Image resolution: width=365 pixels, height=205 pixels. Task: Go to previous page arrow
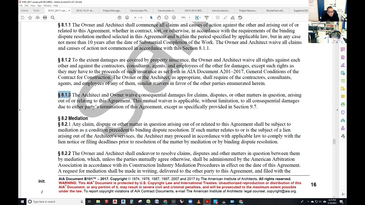coord(119,18)
